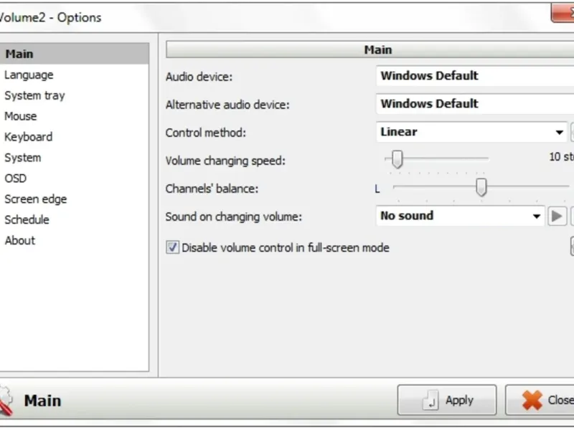This screenshot has width=574, height=430.
Task: Open the System tray settings page
Action: click(x=34, y=96)
